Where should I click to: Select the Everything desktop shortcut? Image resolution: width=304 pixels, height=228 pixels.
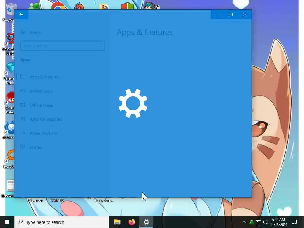click(x=9, y=159)
